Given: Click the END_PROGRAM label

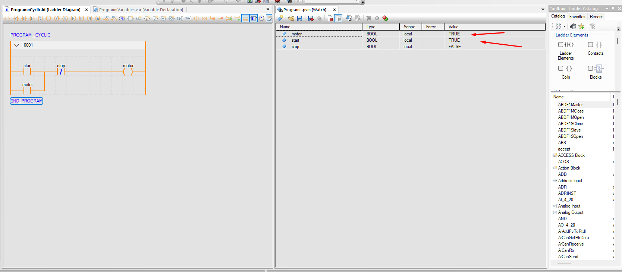Looking at the screenshot, I should pos(26,101).
